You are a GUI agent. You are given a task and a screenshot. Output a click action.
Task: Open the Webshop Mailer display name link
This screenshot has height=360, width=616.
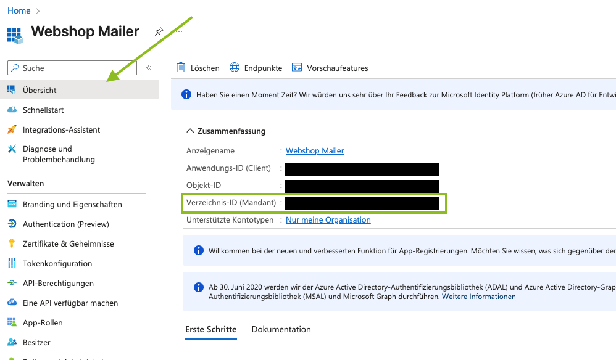tap(315, 150)
